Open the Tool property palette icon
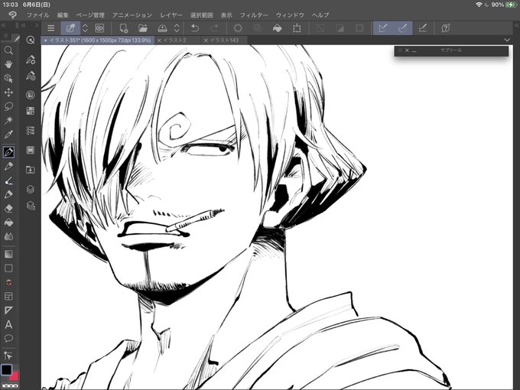Viewport: 520px width, 390px height. coord(31,60)
